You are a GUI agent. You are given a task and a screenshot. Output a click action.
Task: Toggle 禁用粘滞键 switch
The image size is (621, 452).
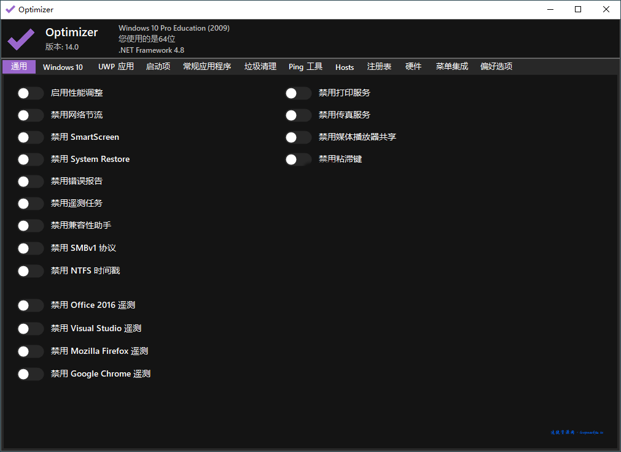pyautogui.click(x=299, y=159)
